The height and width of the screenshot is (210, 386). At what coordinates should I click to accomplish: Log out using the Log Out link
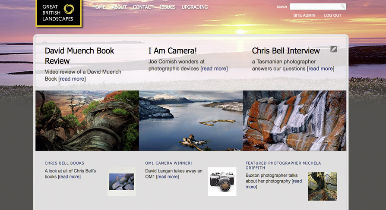(x=332, y=16)
